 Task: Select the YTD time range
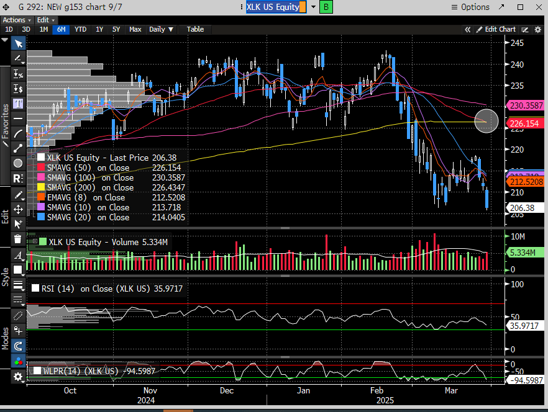(x=80, y=29)
